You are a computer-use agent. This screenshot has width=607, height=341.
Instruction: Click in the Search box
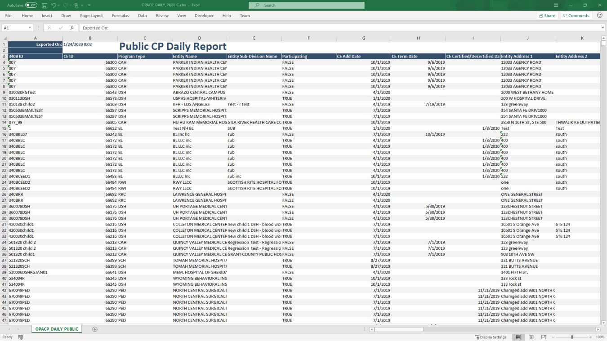pyautogui.click(x=307, y=5)
